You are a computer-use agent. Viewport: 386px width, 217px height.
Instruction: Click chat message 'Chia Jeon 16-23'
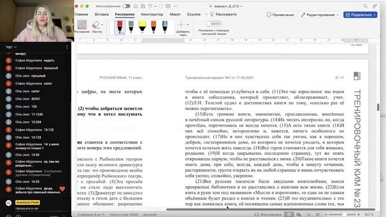pos(27,181)
